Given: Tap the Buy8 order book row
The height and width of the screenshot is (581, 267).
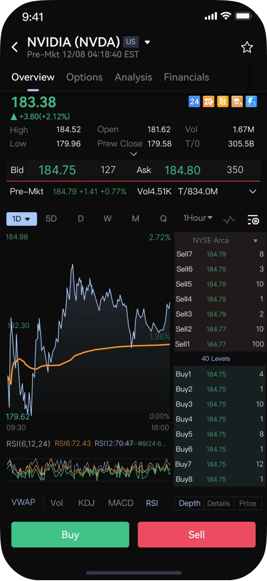Looking at the screenshot, I should (220, 479).
